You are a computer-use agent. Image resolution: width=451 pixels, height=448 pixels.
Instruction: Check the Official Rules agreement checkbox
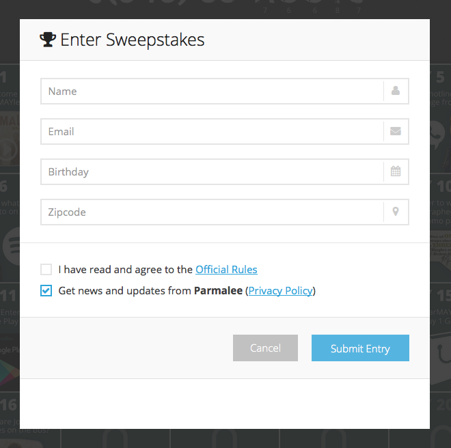click(x=46, y=270)
